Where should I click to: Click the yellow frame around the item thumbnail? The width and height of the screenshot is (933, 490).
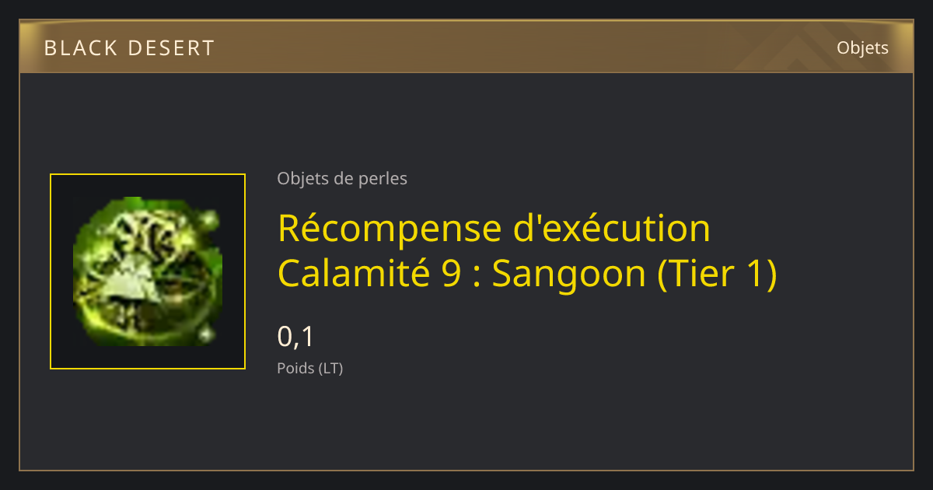pyautogui.click(x=148, y=271)
